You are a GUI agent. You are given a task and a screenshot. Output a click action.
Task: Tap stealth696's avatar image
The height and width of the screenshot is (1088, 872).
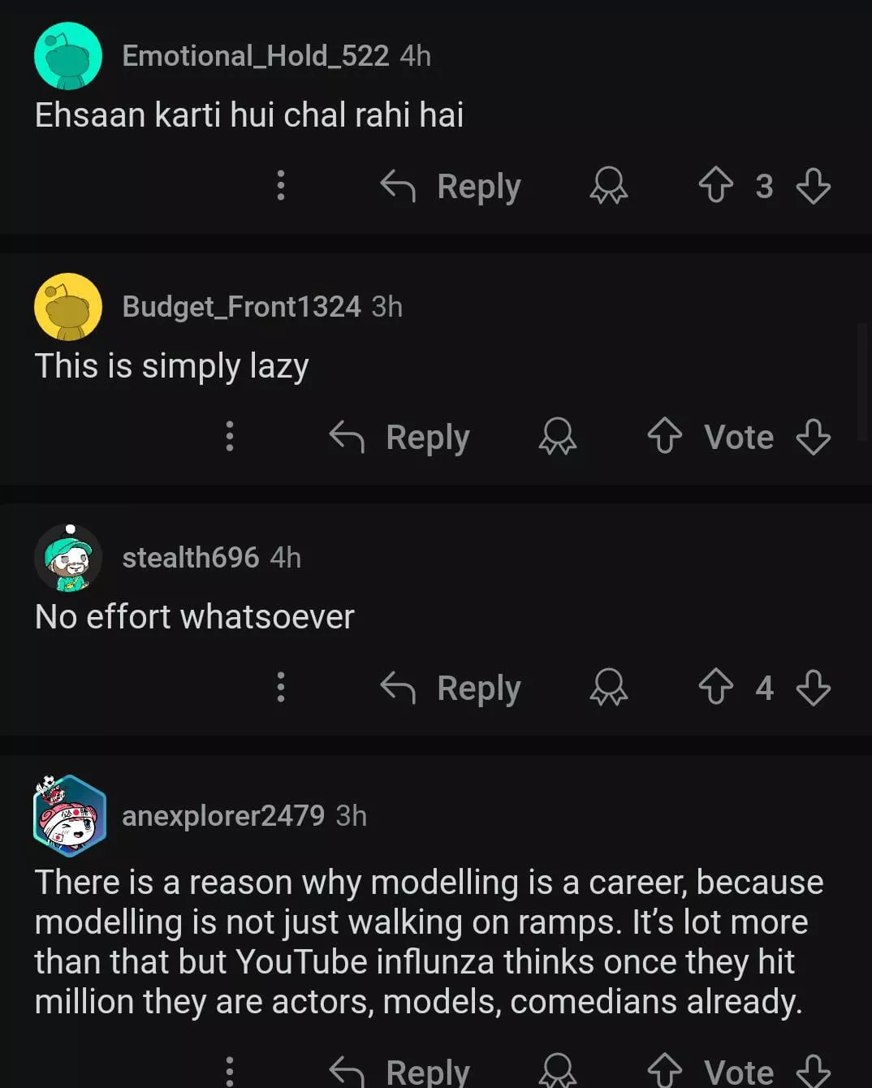[68, 558]
